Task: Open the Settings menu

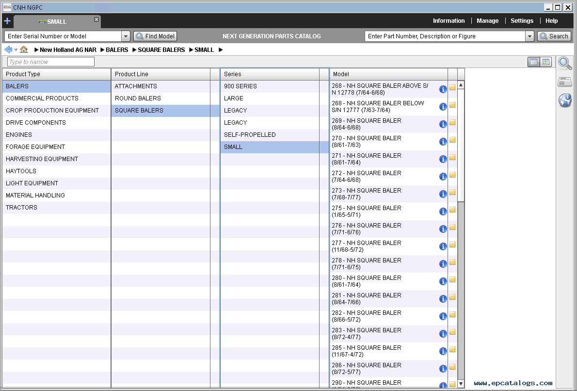Action: click(x=522, y=21)
